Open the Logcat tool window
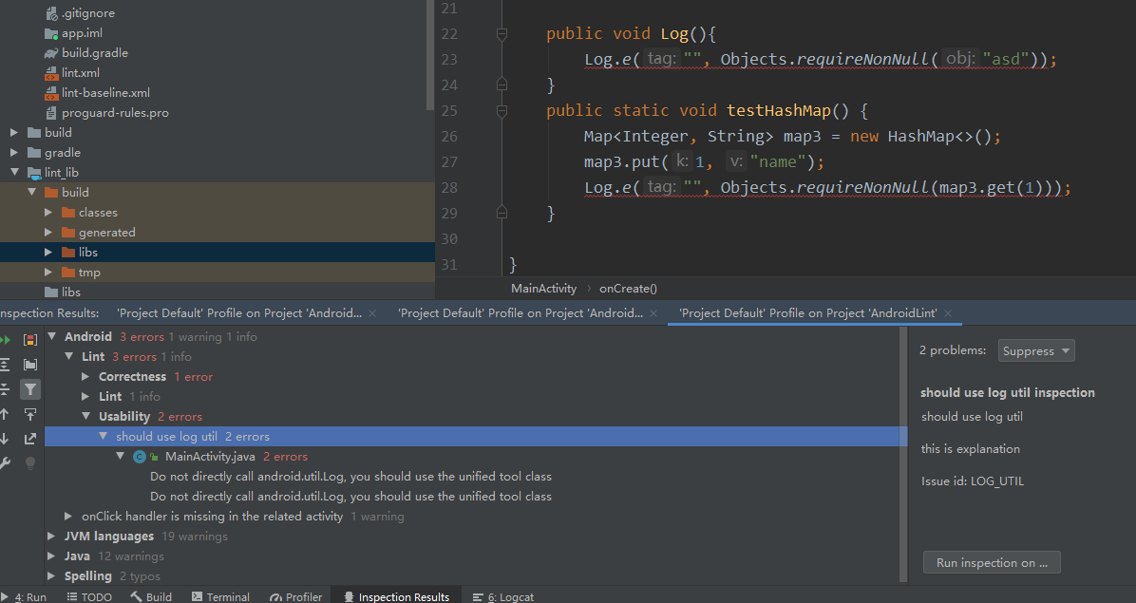1136x603 pixels. [x=502, y=596]
